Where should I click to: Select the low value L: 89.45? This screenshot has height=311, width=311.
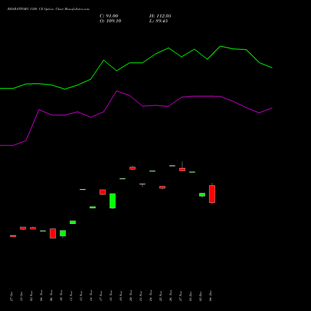pos(159,21)
